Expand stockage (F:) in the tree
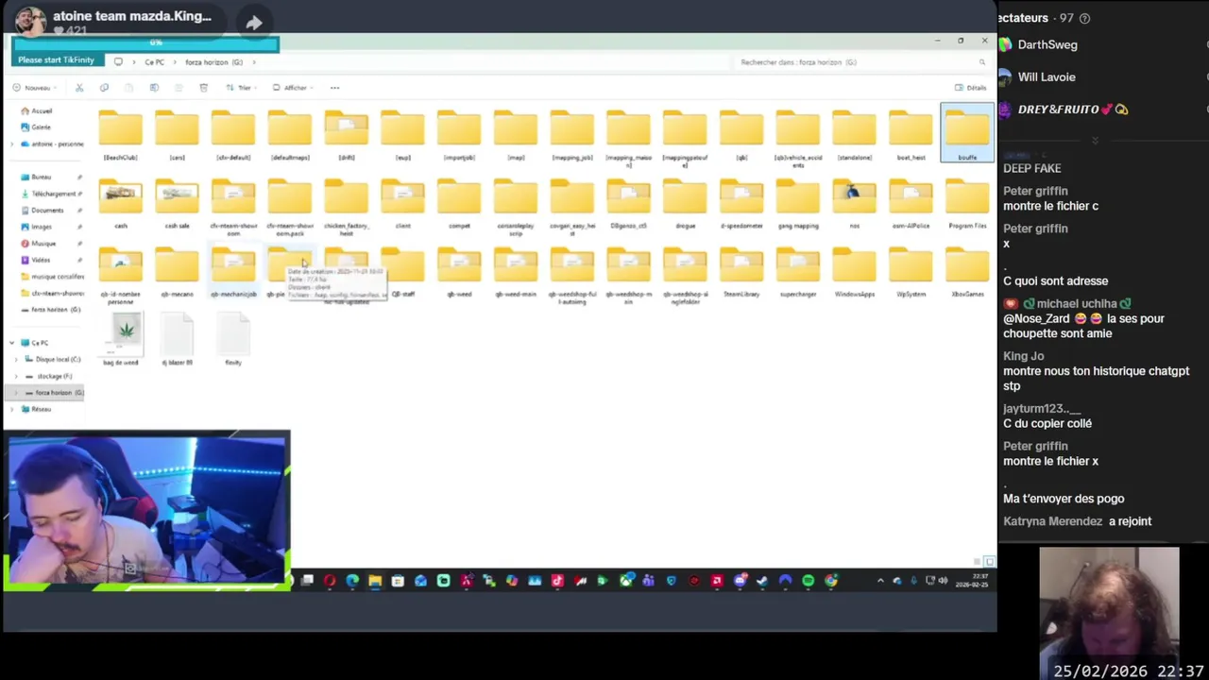The width and height of the screenshot is (1209, 680). coord(16,376)
